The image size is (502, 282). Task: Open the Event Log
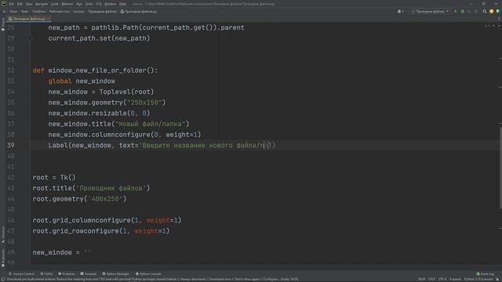(486, 274)
